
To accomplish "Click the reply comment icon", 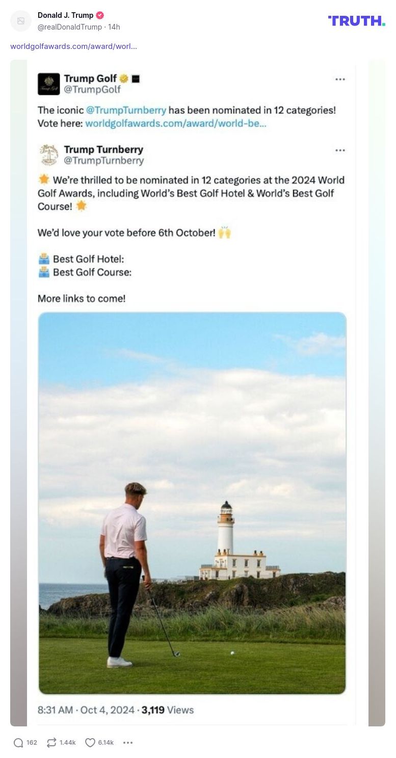I will pyautogui.click(x=18, y=743).
